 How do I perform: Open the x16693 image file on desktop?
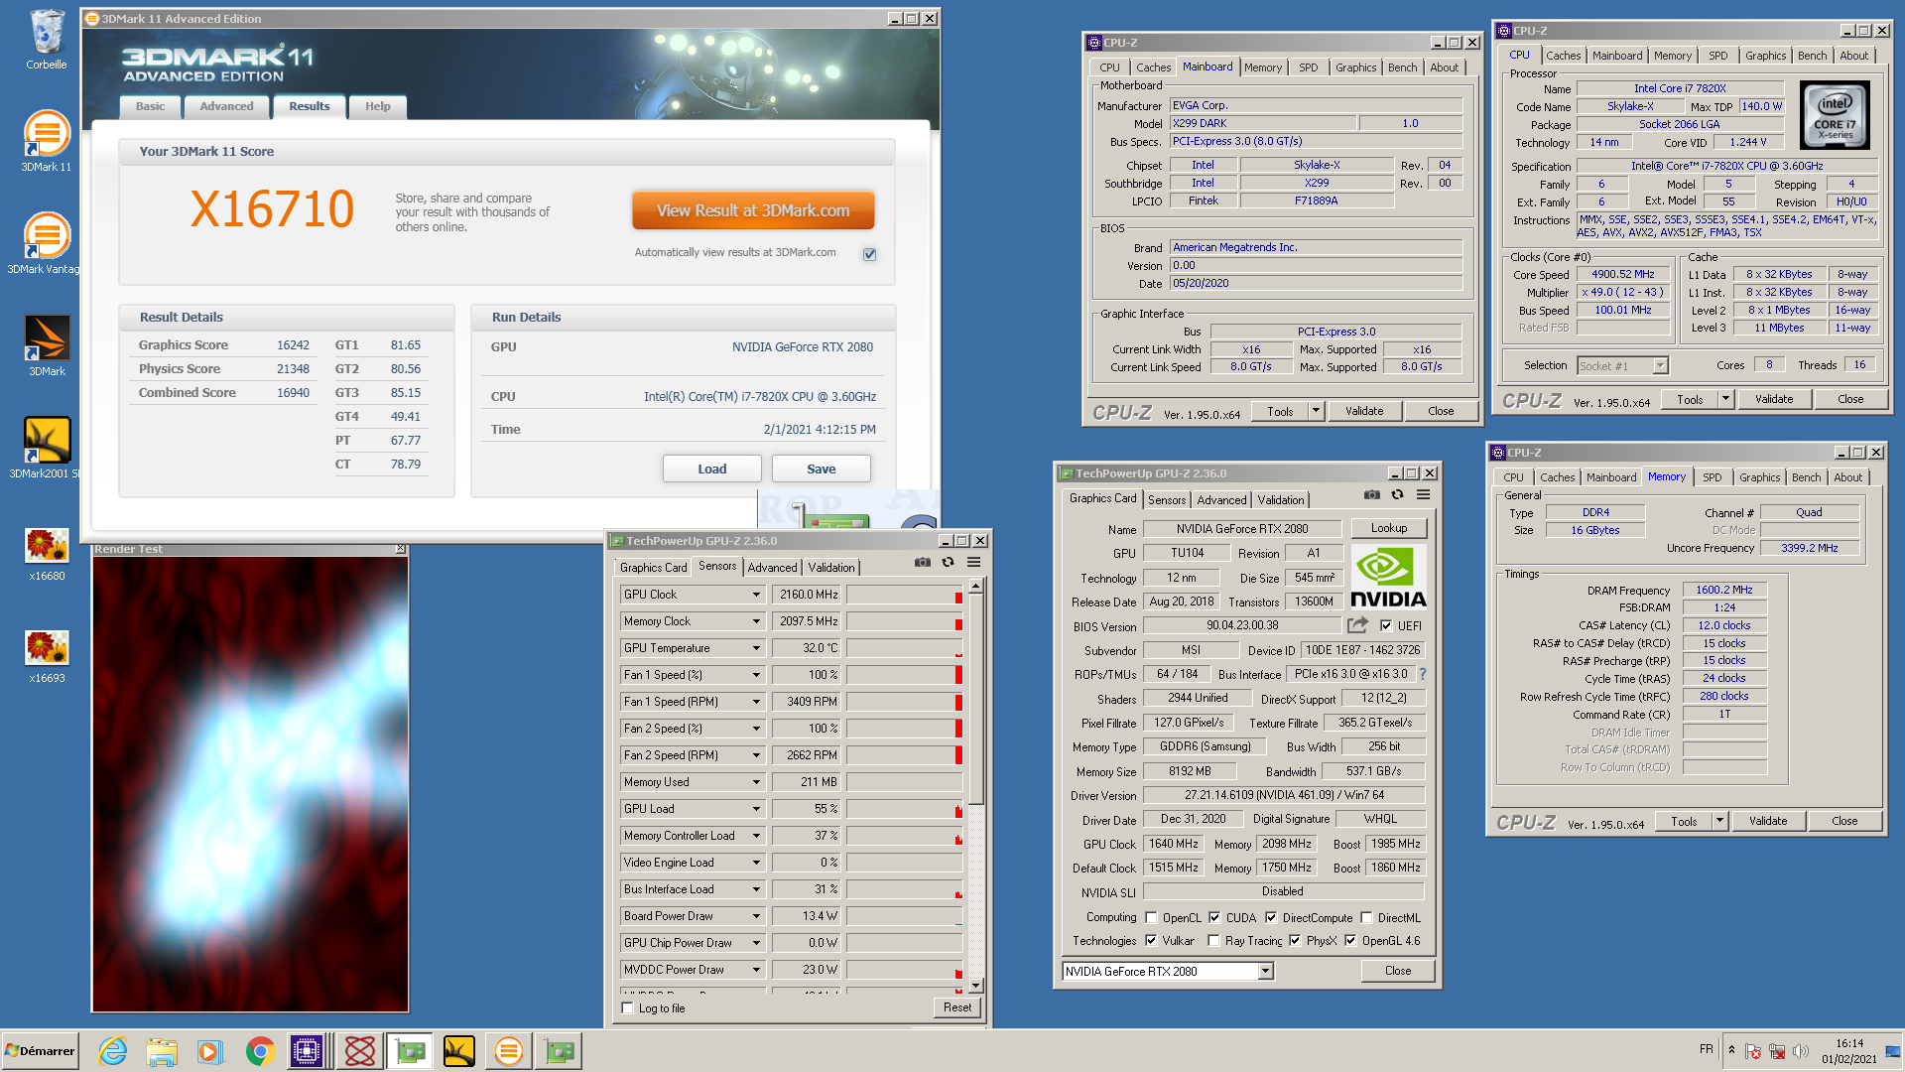(x=47, y=656)
